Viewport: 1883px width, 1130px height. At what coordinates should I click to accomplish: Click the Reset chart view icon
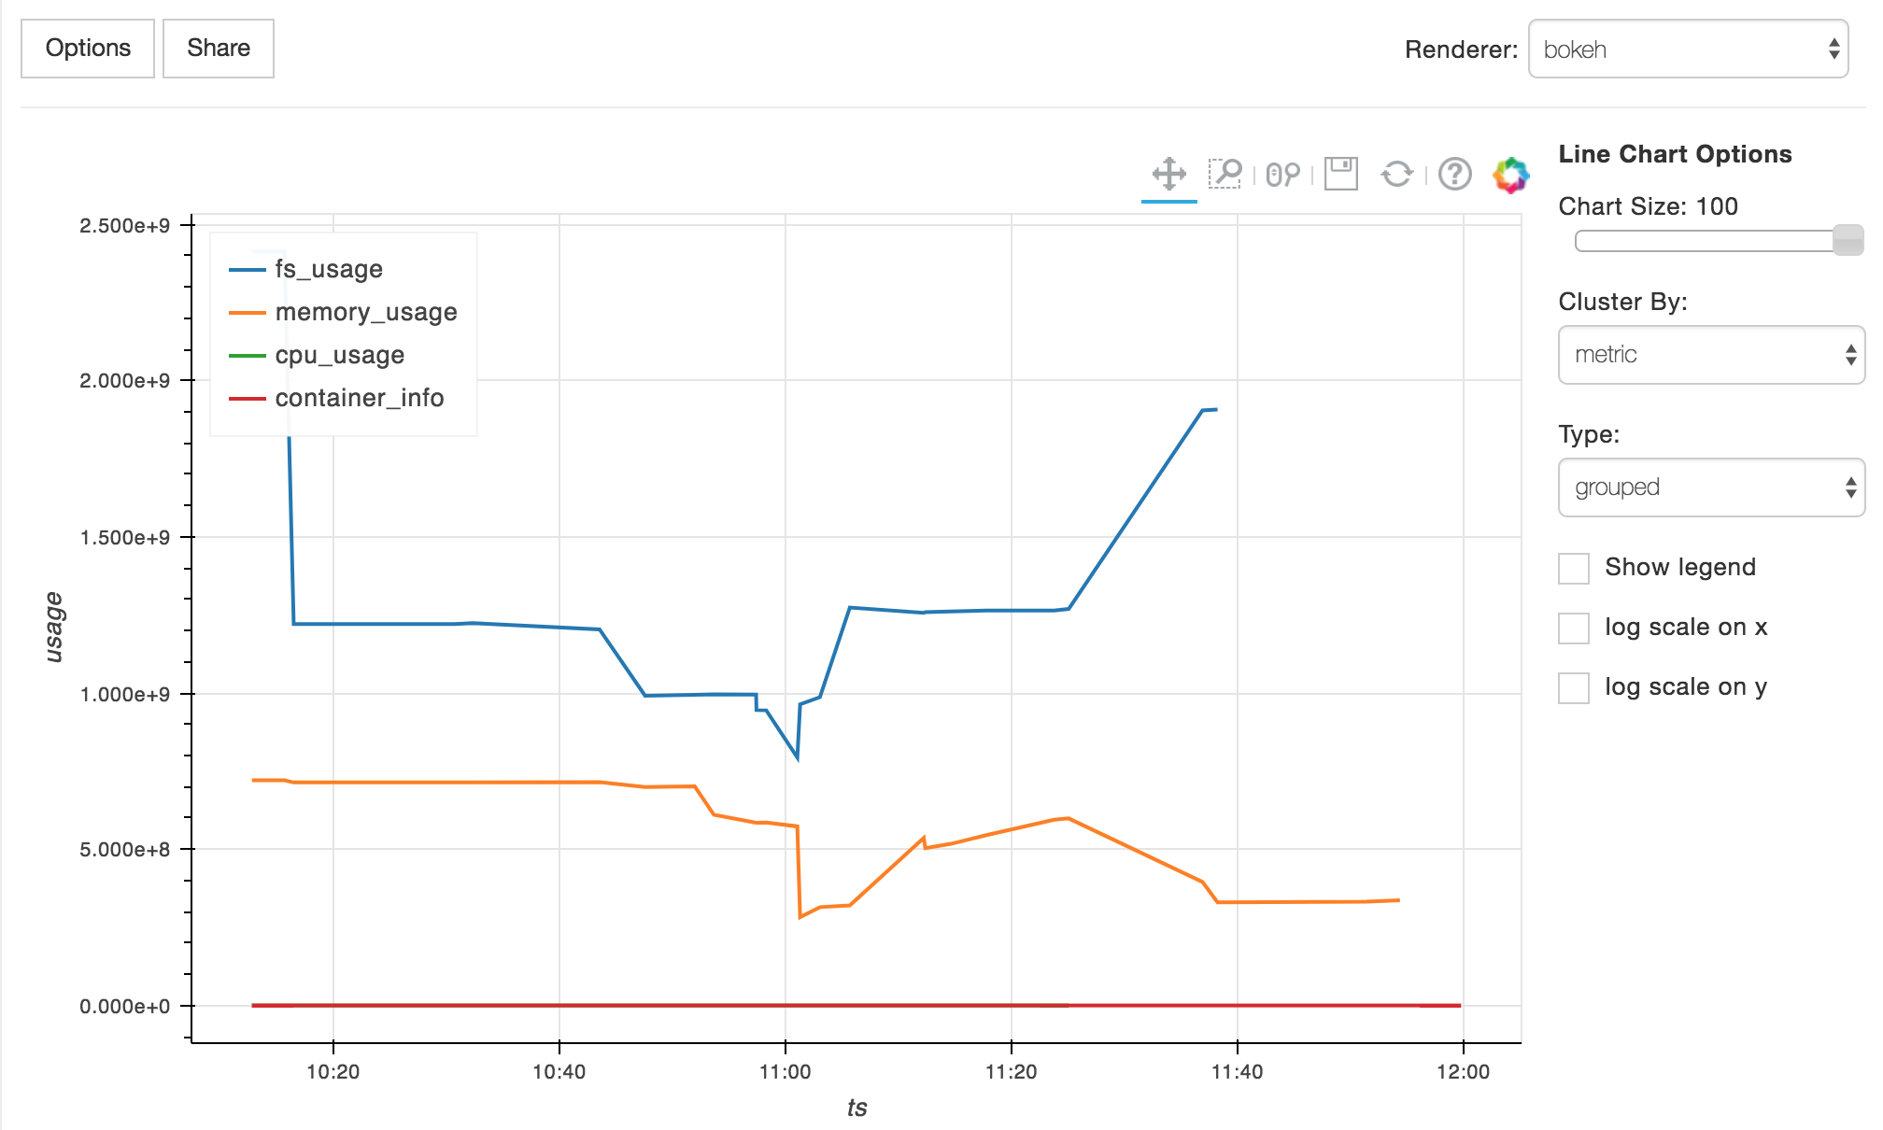(1397, 174)
